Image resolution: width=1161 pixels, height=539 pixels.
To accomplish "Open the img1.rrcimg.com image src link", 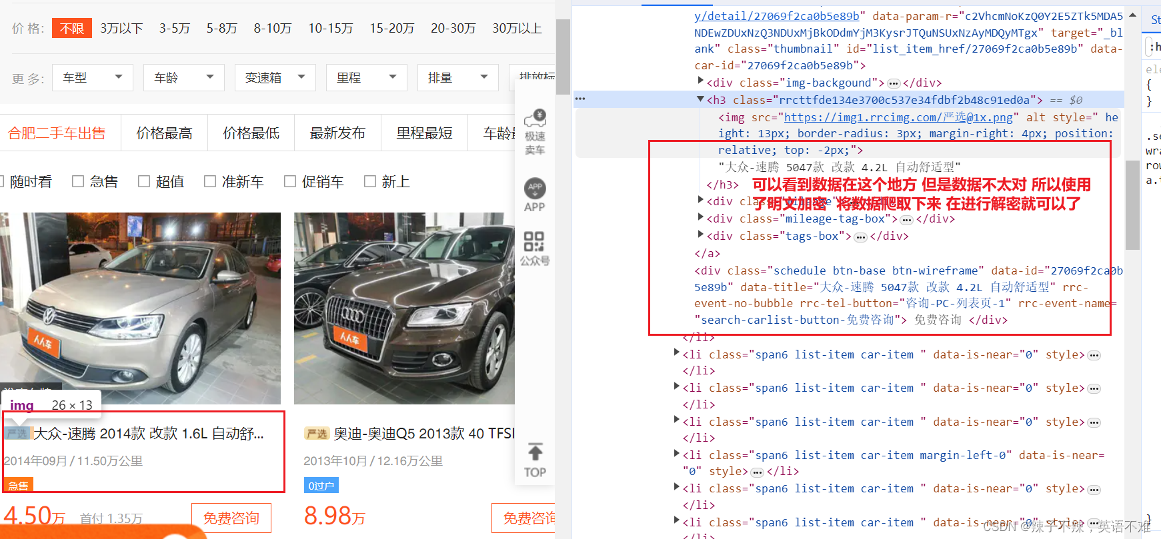I will [898, 117].
